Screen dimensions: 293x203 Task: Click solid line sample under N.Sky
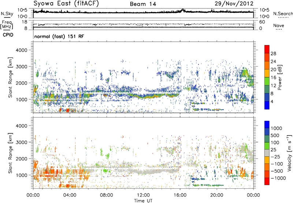7,18
